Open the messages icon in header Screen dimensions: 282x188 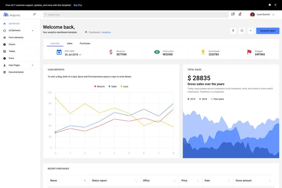(233, 14)
